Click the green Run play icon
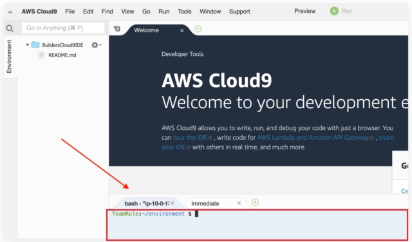The image size is (412, 242). [334, 11]
